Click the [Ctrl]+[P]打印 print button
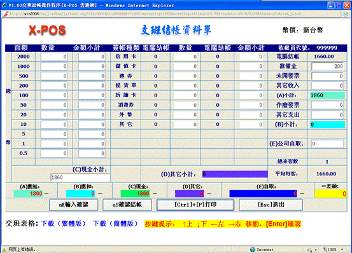 click(195, 205)
